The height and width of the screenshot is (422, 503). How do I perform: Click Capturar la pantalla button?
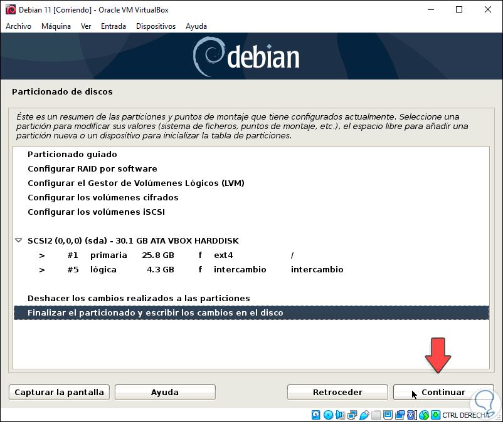pyautogui.click(x=60, y=392)
